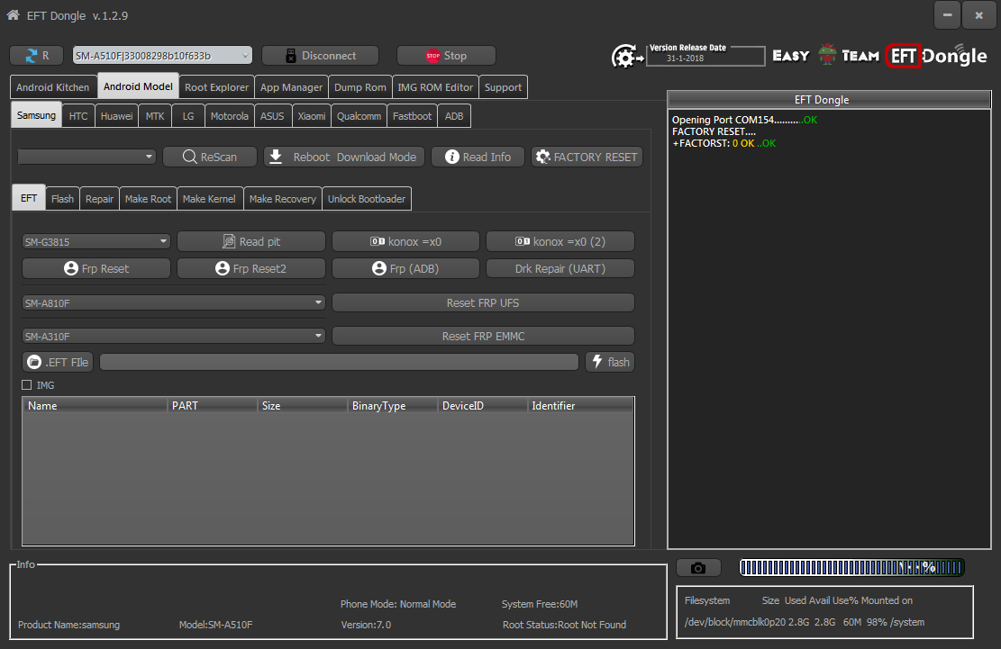This screenshot has height=649, width=1001.
Task: Open .EFT File browse button
Action: pos(58,362)
